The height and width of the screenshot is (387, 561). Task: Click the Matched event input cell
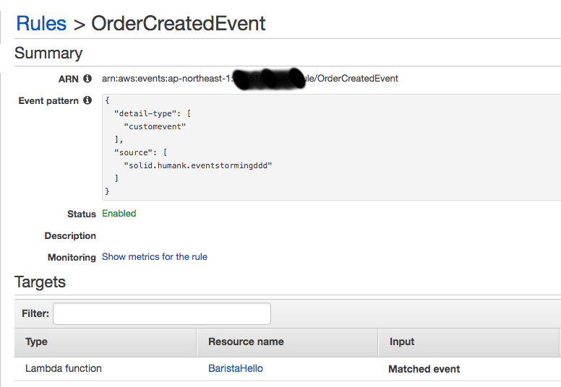(x=424, y=369)
